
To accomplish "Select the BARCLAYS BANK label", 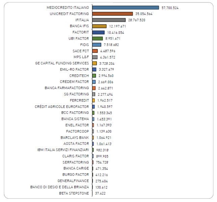I will pos(75,137).
